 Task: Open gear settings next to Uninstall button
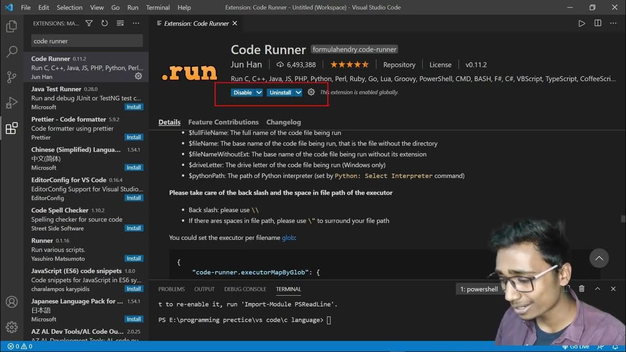point(311,92)
